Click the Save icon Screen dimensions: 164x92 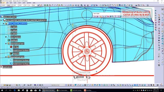tap(7, 85)
